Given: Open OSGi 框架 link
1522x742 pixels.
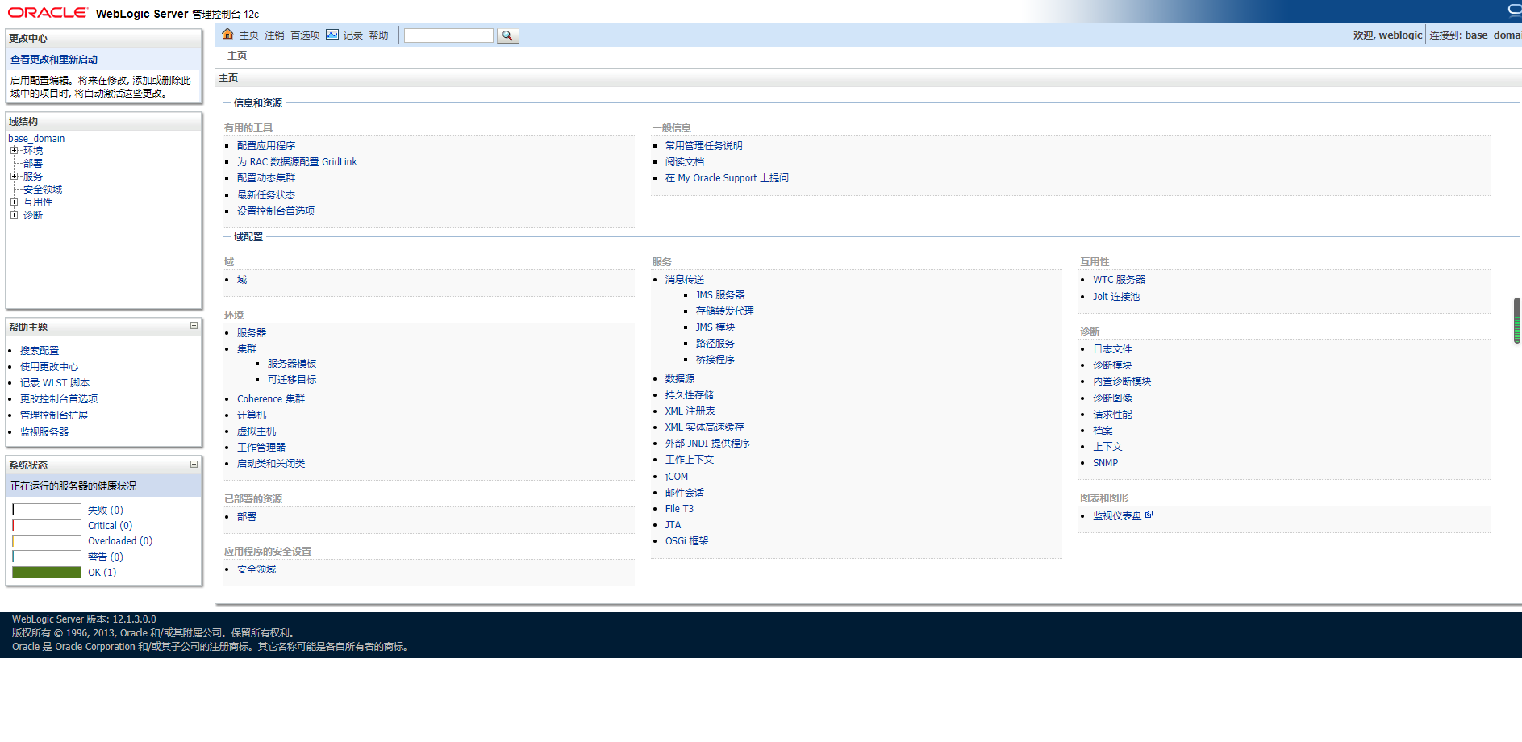Looking at the screenshot, I should pyautogui.click(x=687, y=541).
